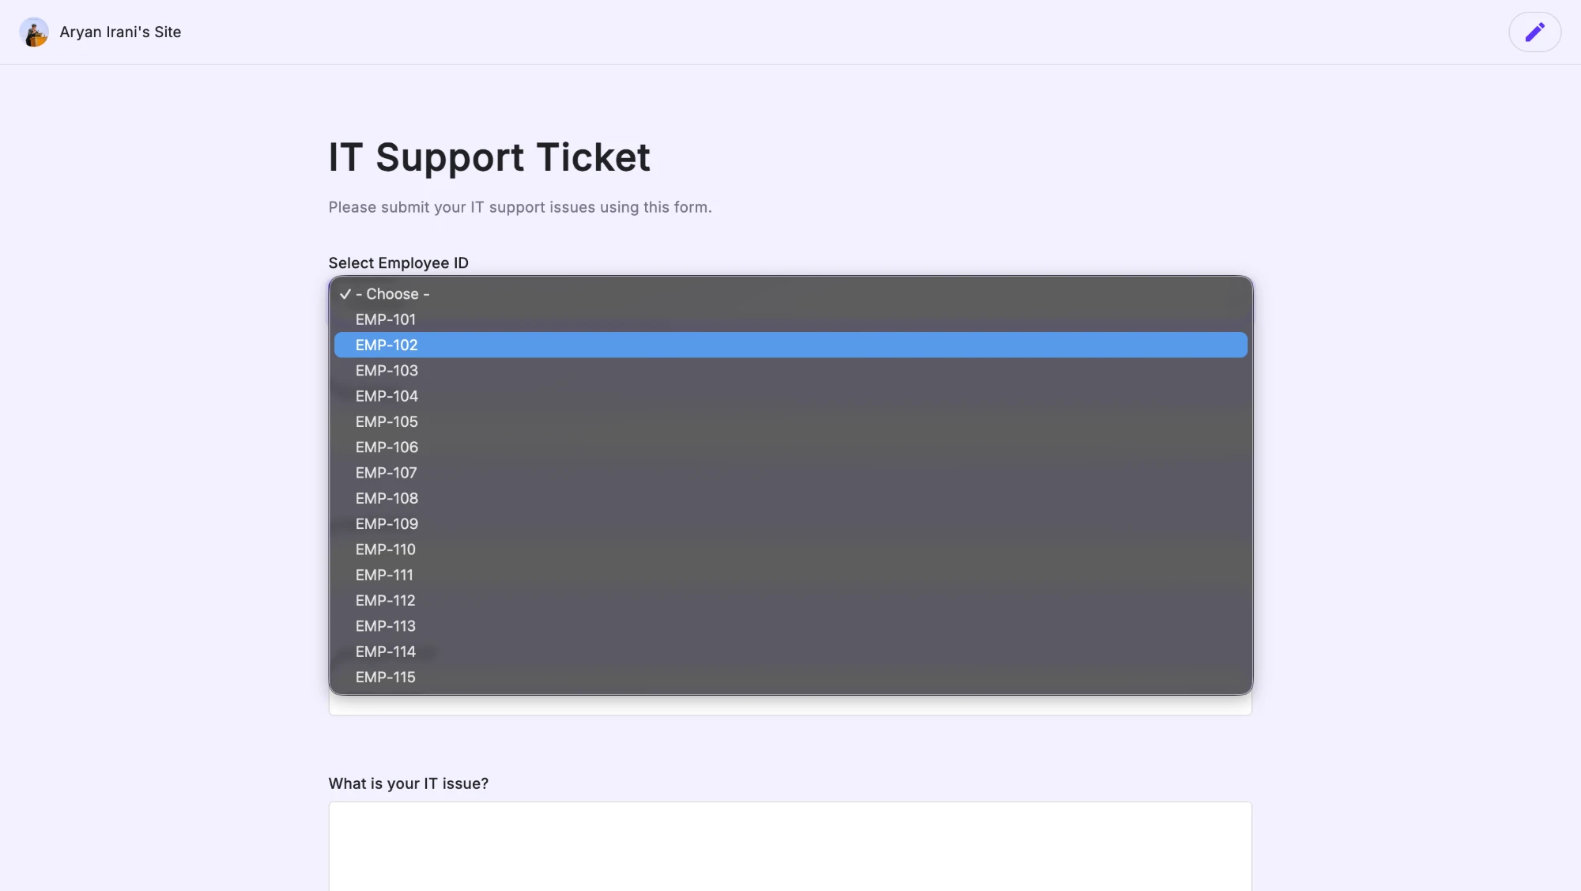Pick employee ID EMP-103
The image size is (1581, 891).
click(x=790, y=371)
